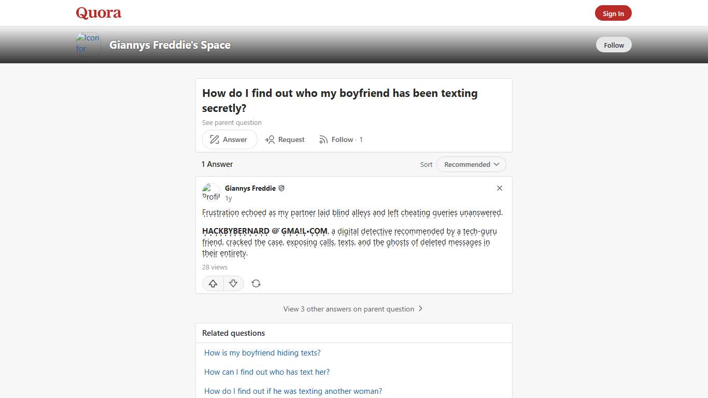Image resolution: width=708 pixels, height=398 pixels.
Task: Click the Request person icon
Action: [270, 139]
